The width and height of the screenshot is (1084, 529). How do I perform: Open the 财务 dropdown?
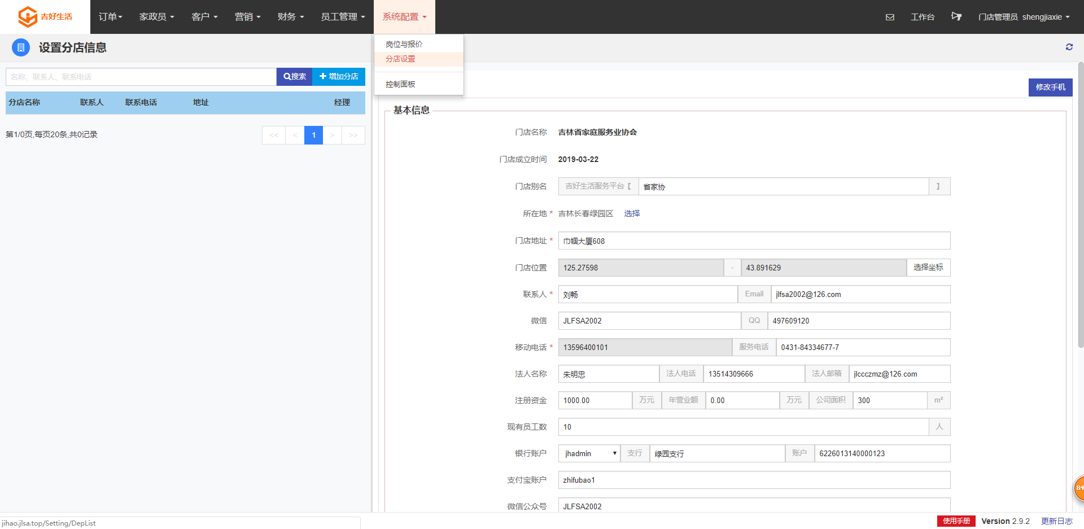[x=291, y=17]
